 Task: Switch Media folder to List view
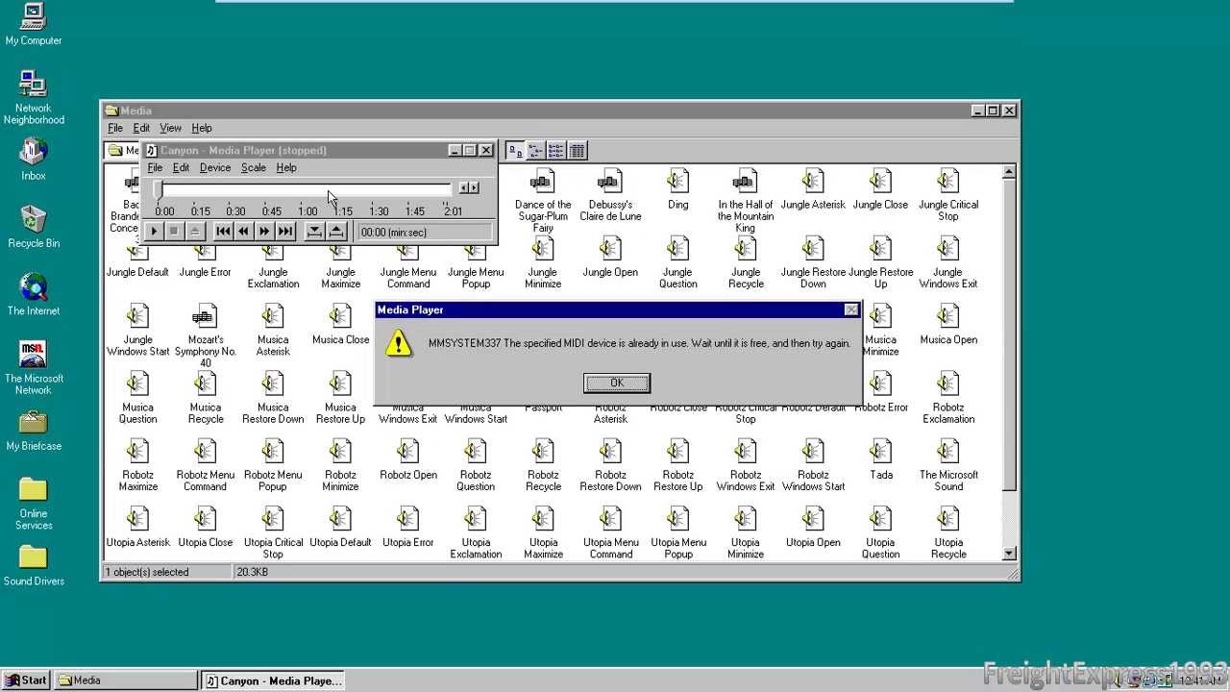[x=556, y=150]
